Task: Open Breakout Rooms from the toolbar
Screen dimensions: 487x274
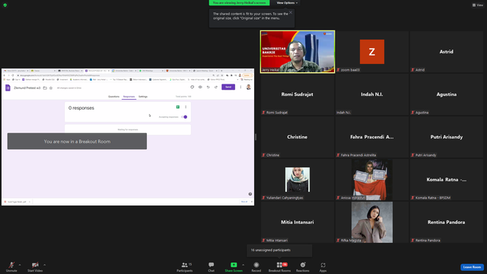Action: [279, 266]
